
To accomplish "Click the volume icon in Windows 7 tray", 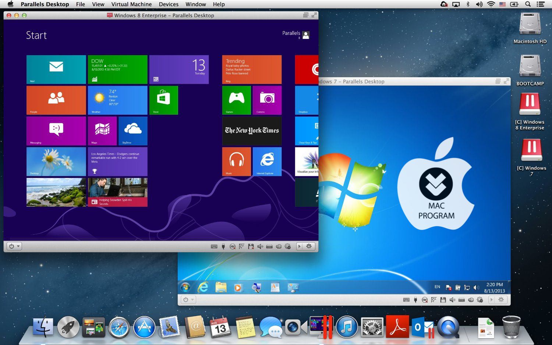I will coord(476,288).
